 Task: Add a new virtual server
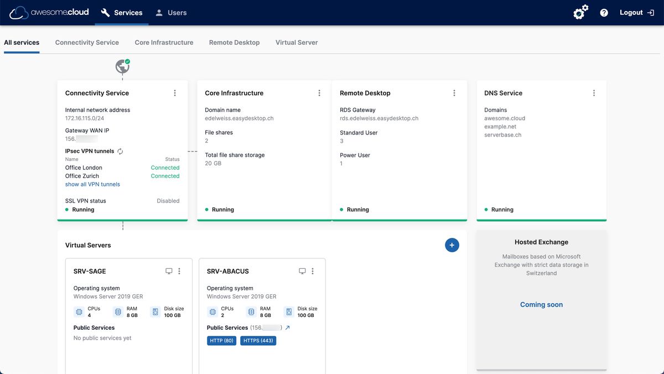coord(452,245)
